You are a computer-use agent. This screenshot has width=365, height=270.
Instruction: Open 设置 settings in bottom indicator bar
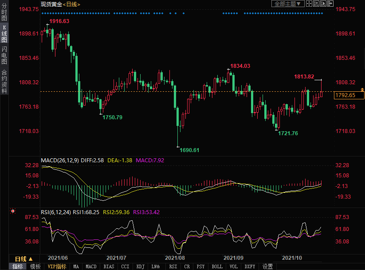tap(267, 266)
